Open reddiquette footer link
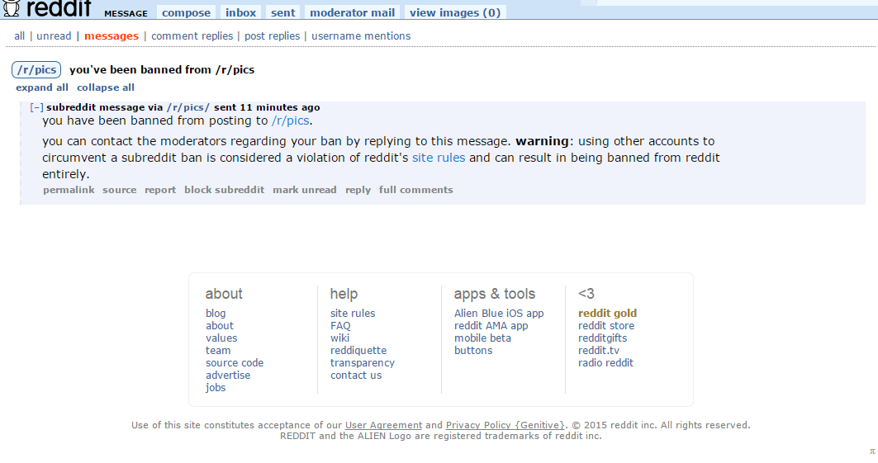Viewport: 878px width, 463px height. (x=358, y=350)
